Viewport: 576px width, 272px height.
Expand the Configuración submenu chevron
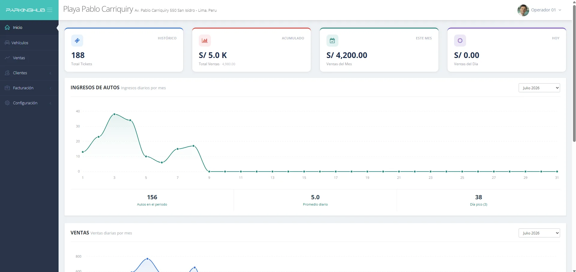click(50, 103)
